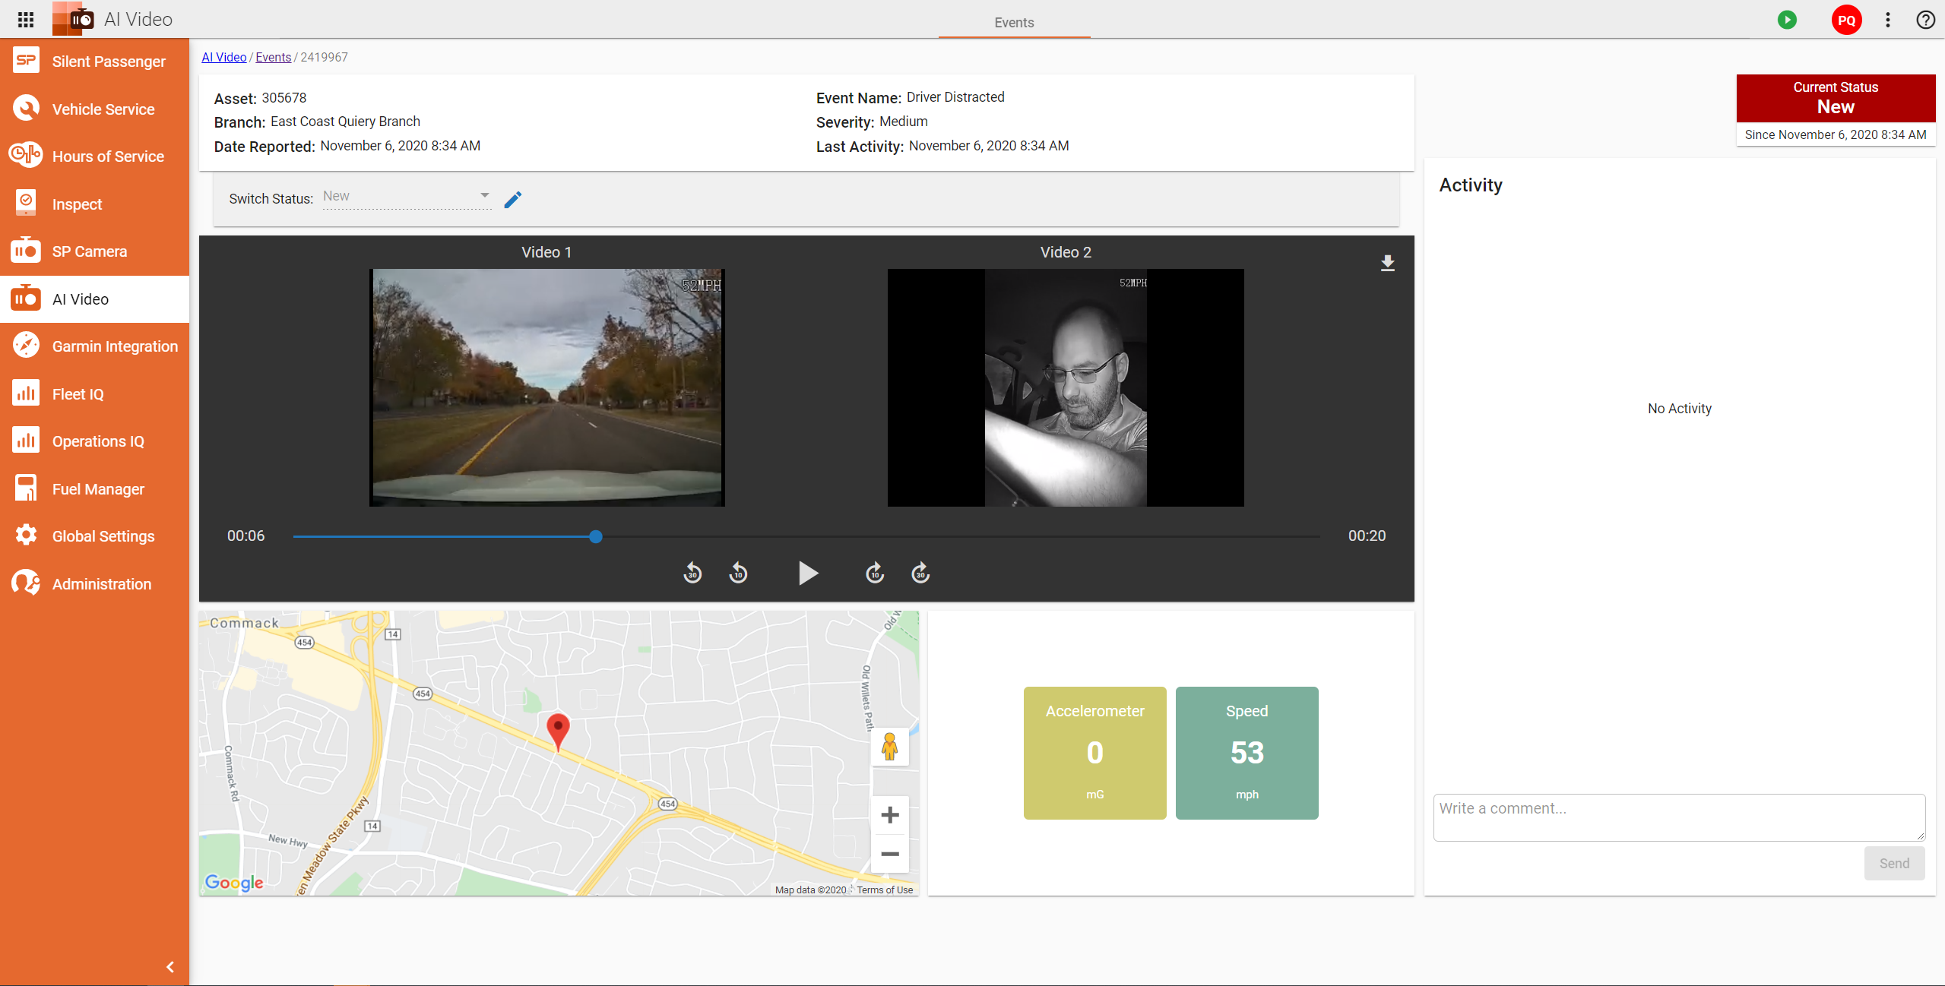Open the apps grid launcher icon
Screen dimensions: 1945x986
coord(25,20)
